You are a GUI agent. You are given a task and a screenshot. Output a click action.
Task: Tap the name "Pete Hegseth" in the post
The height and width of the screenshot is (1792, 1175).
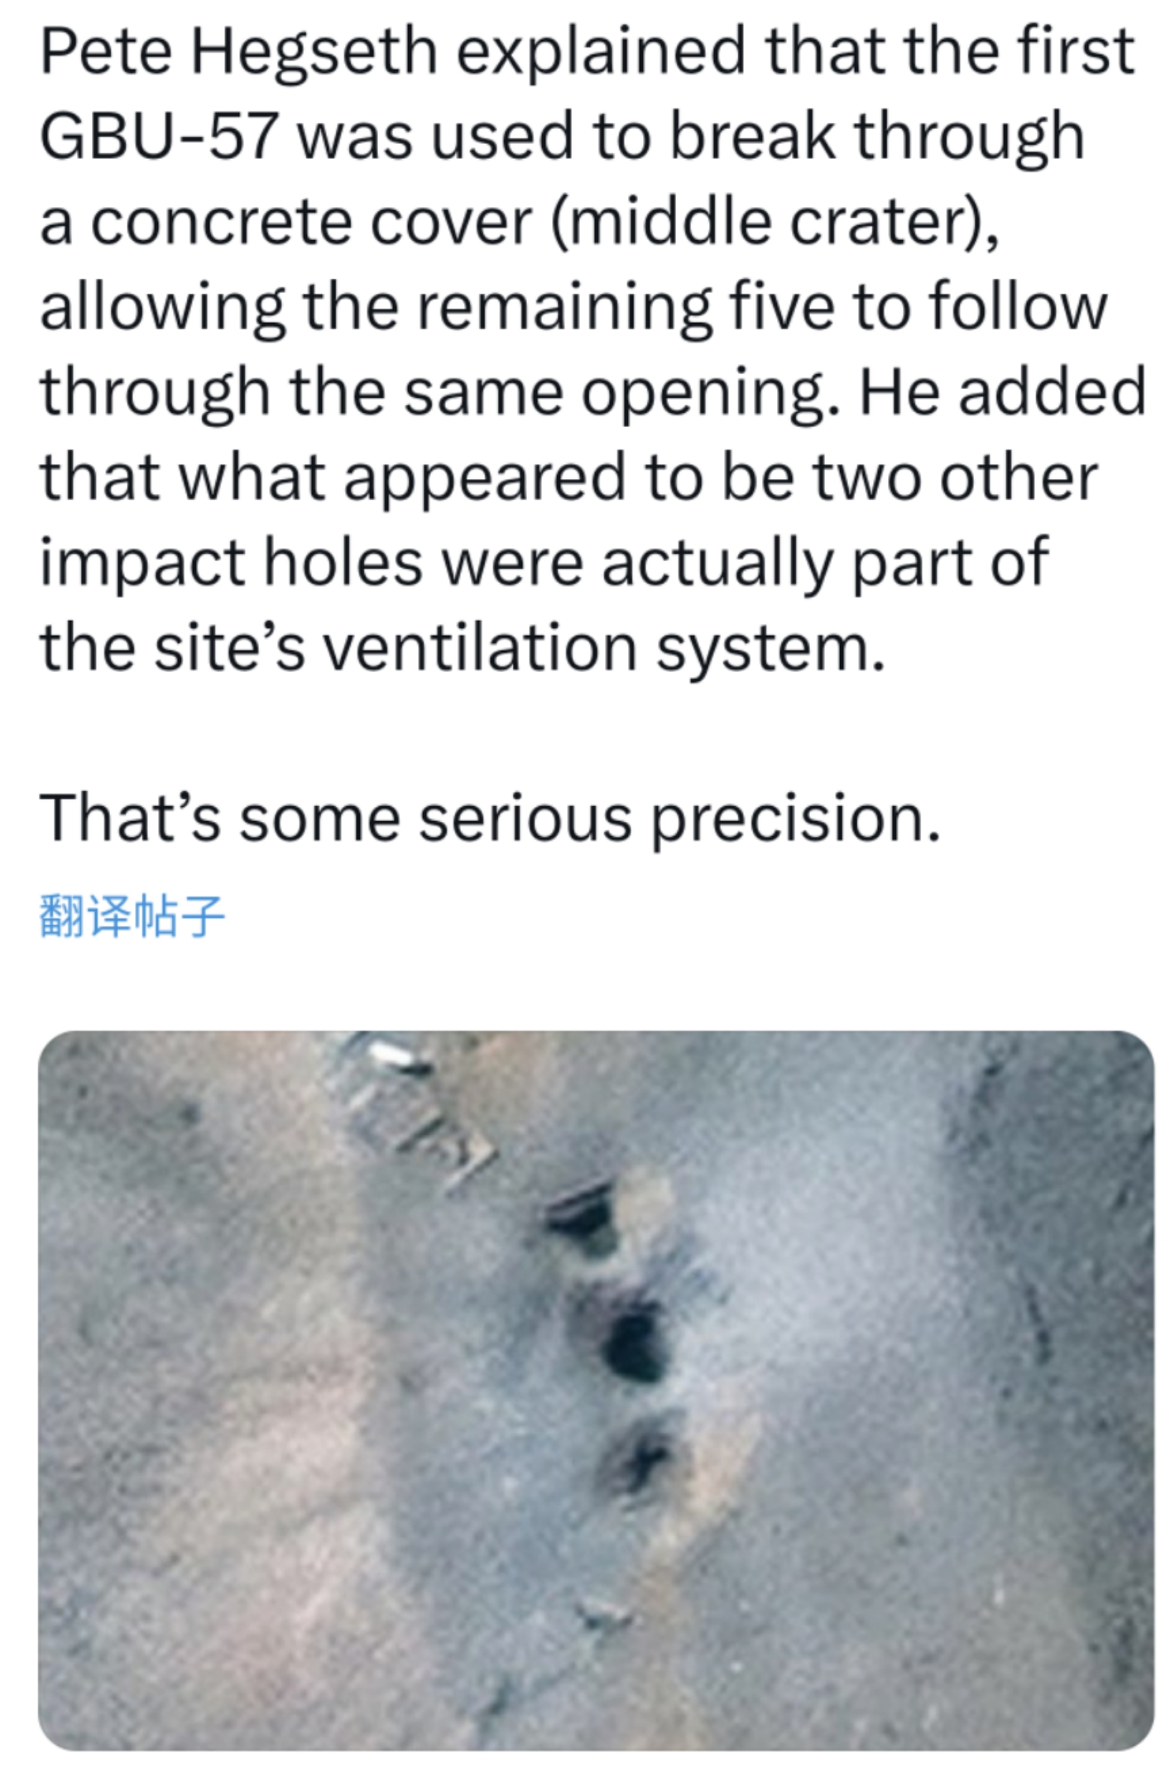[x=239, y=51]
